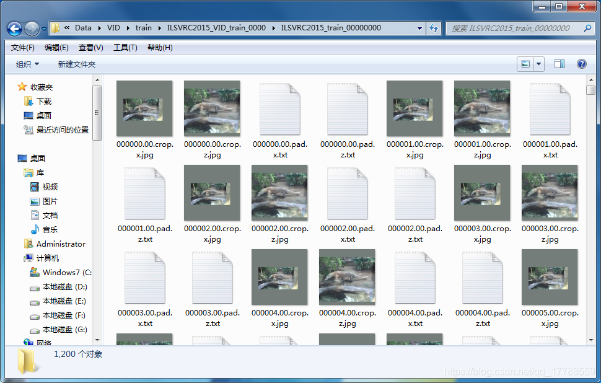Select file 000000.00.pad.x.txt
Image resolution: width=601 pixels, height=383 pixels.
click(280, 109)
